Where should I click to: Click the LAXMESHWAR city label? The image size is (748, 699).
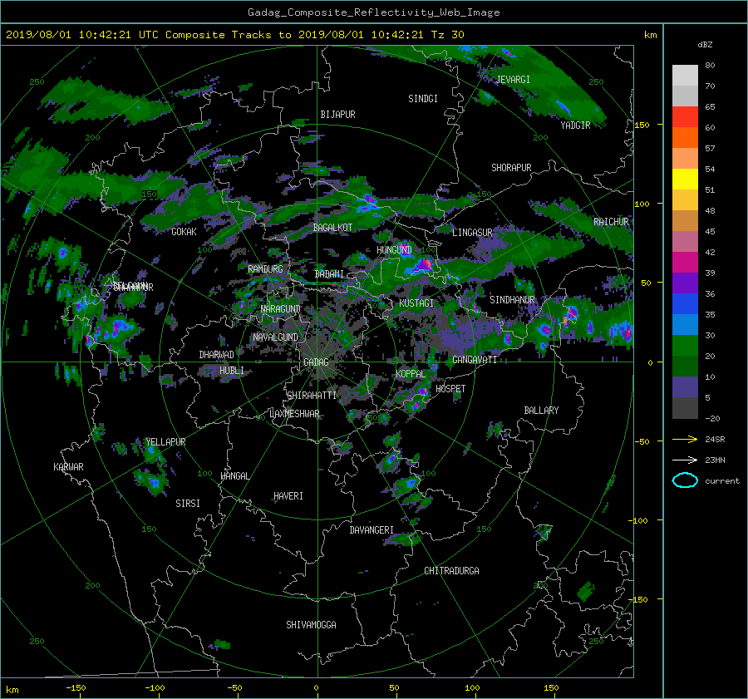click(294, 414)
